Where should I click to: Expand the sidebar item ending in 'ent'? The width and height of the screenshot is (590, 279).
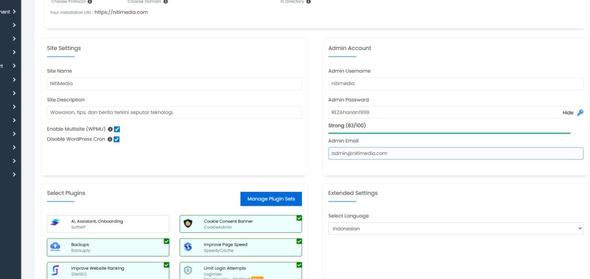click(x=13, y=11)
